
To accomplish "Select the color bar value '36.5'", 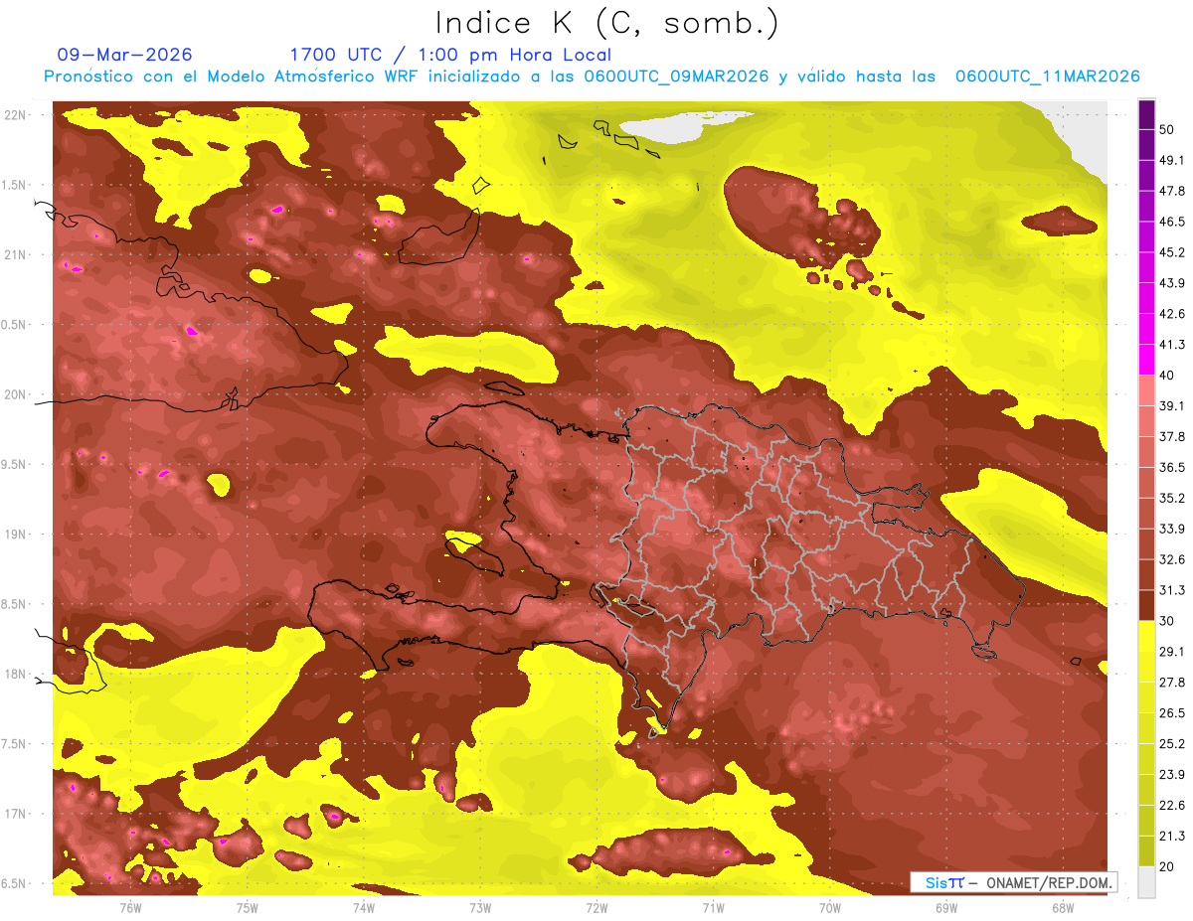I will 1172,467.
